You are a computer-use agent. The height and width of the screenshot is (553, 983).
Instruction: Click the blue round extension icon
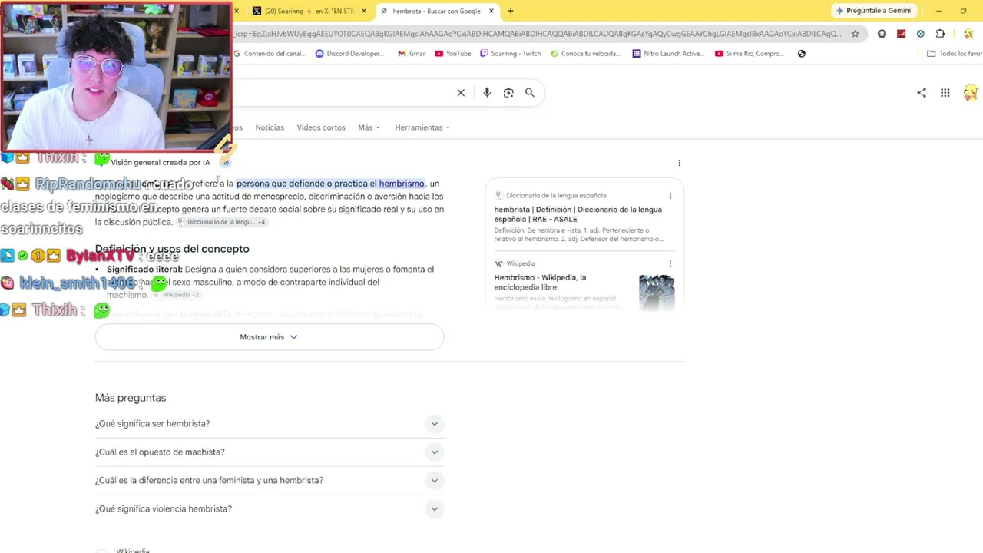click(921, 34)
